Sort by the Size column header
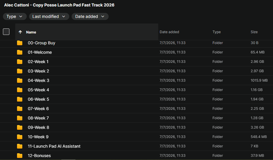The height and width of the screenshot is (160, 273). click(x=254, y=32)
